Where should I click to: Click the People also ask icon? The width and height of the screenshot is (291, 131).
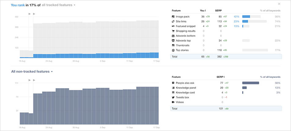click(173, 83)
